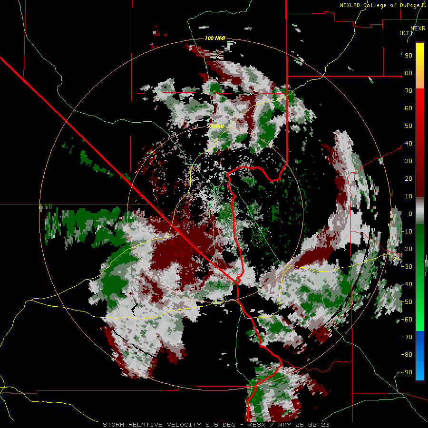The width and height of the screenshot is (428, 428).
Task: Click the positive 10 value on velocity scale
Action: [x=409, y=196]
